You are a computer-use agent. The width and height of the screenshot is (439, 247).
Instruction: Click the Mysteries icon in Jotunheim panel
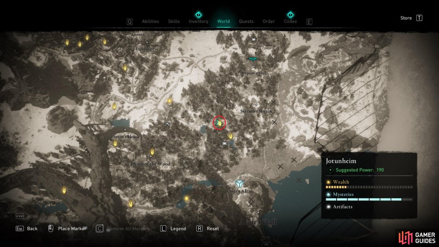coord(328,194)
